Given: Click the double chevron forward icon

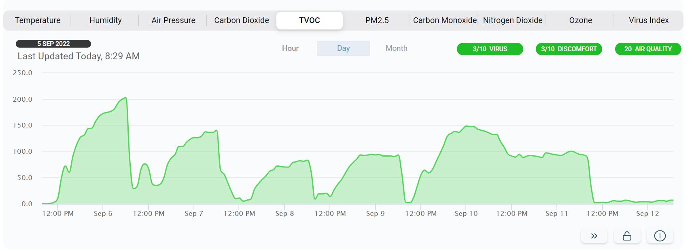Looking at the screenshot, I should click(594, 236).
